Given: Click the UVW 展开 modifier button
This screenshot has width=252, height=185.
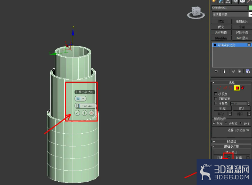Looking at the screenshot, I should tap(242, 38).
